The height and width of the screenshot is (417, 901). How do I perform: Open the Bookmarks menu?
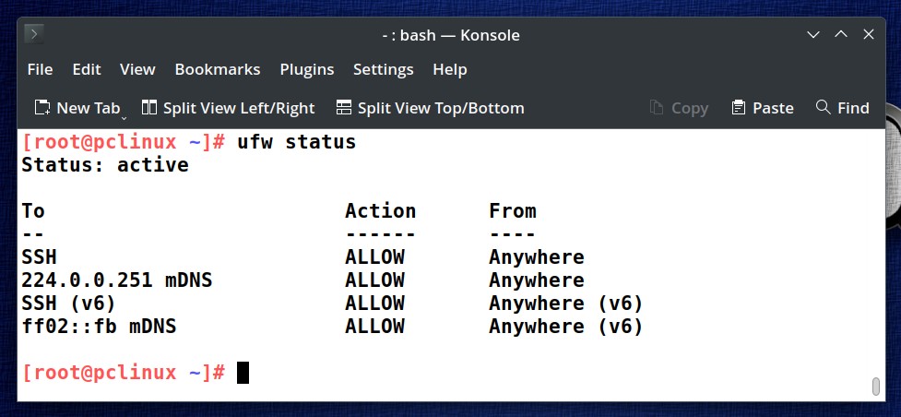[x=218, y=69]
